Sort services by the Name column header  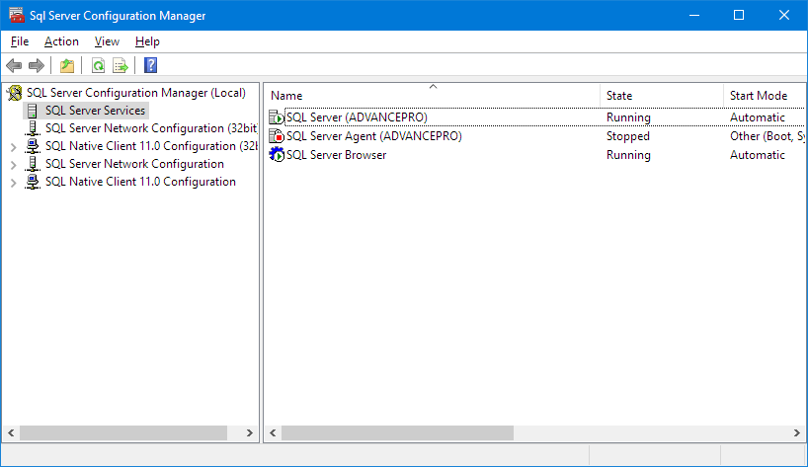[432, 96]
